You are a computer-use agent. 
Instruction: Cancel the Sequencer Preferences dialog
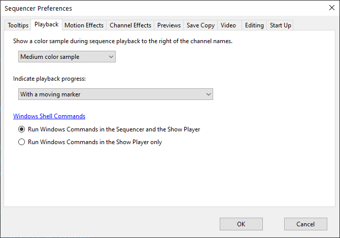305,224
